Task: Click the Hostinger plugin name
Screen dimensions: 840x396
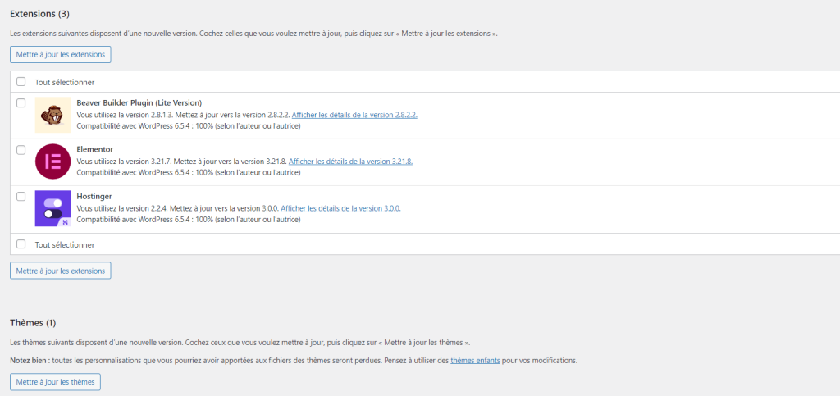Action: coord(94,197)
